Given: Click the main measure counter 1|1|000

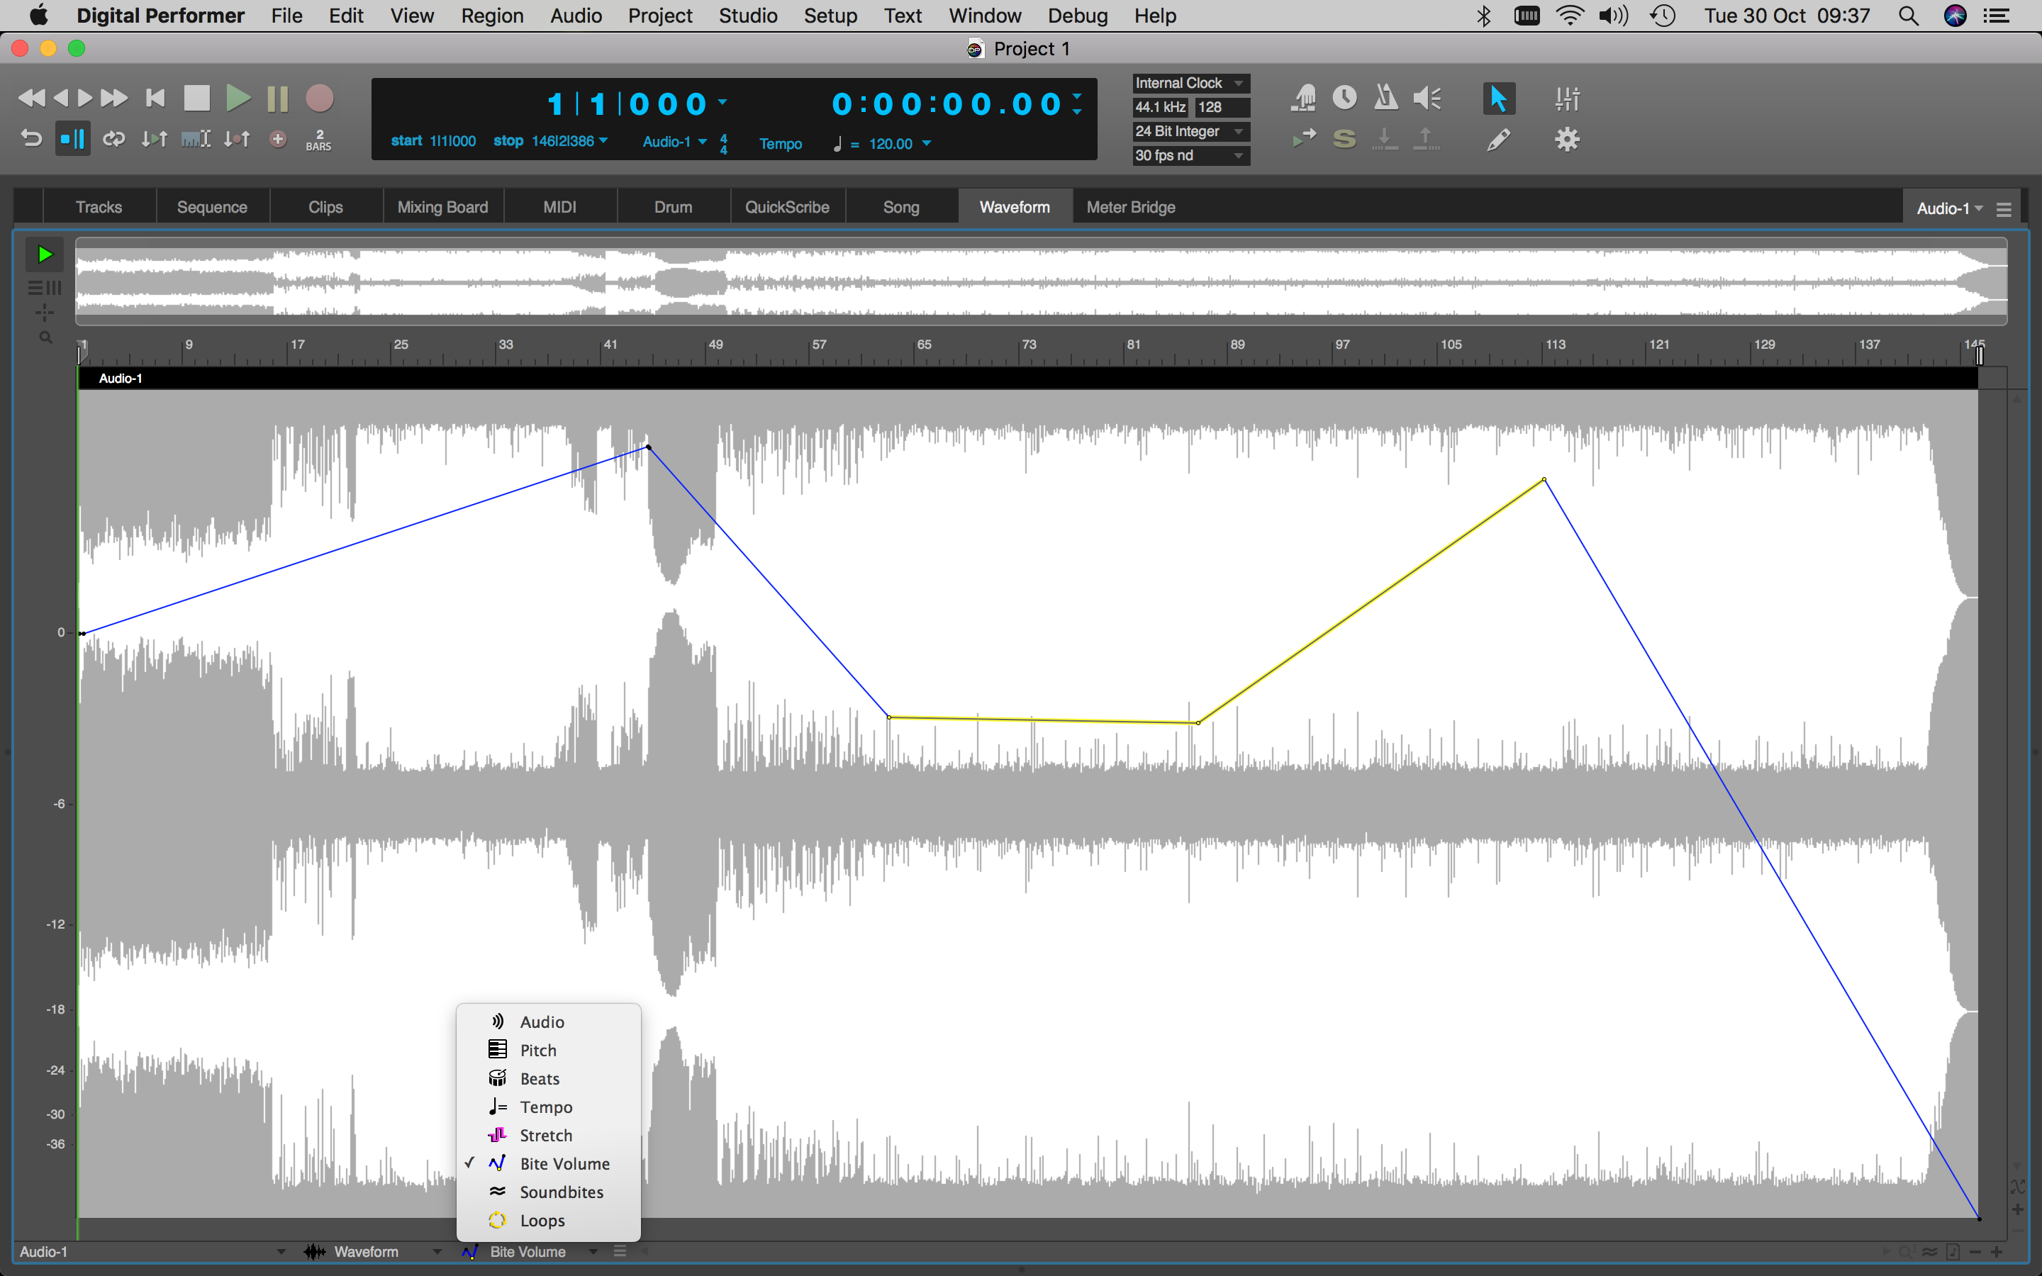Looking at the screenshot, I should tap(627, 105).
